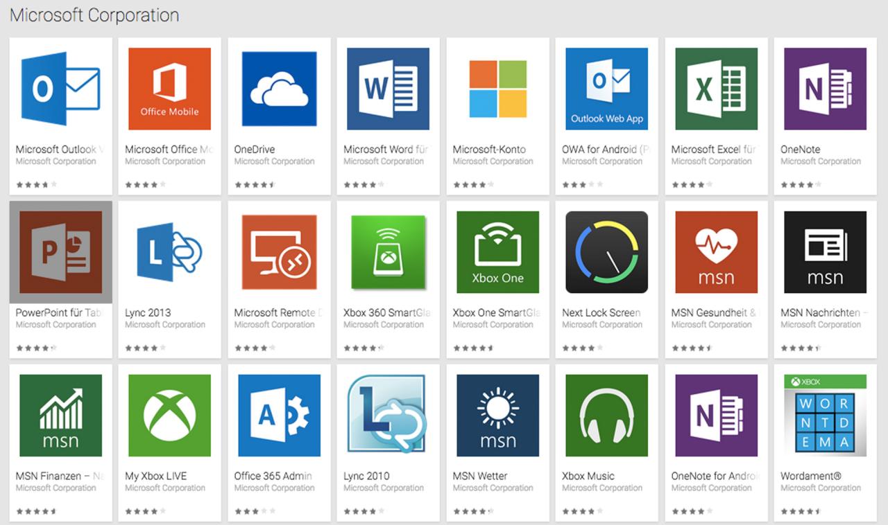Click the Microsoft Word für title
This screenshot has width=888, height=525.
pos(386,149)
